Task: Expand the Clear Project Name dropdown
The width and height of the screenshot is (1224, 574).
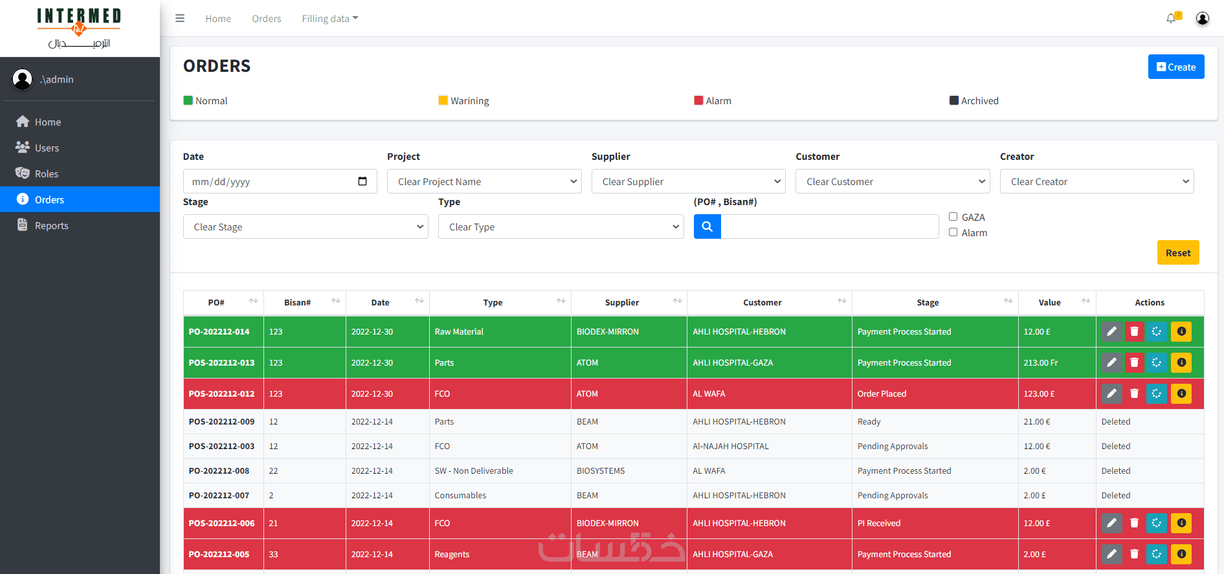Action: point(484,181)
